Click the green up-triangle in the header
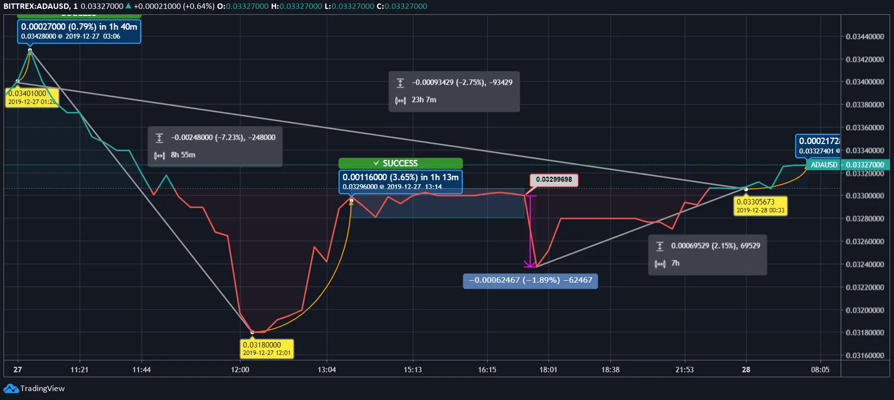Viewport: 894px width, 400px height. tap(128, 6)
